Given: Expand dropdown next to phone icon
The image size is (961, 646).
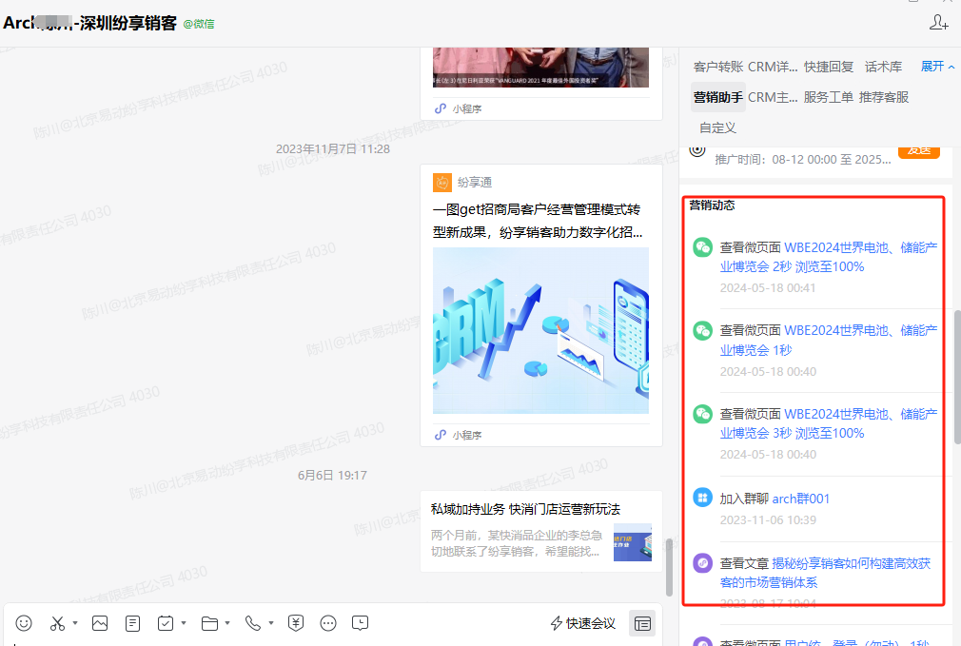Looking at the screenshot, I should 270,623.
